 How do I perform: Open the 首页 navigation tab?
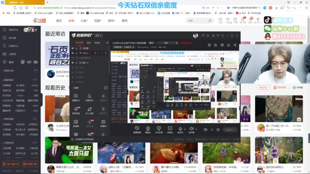(x=59, y=20)
